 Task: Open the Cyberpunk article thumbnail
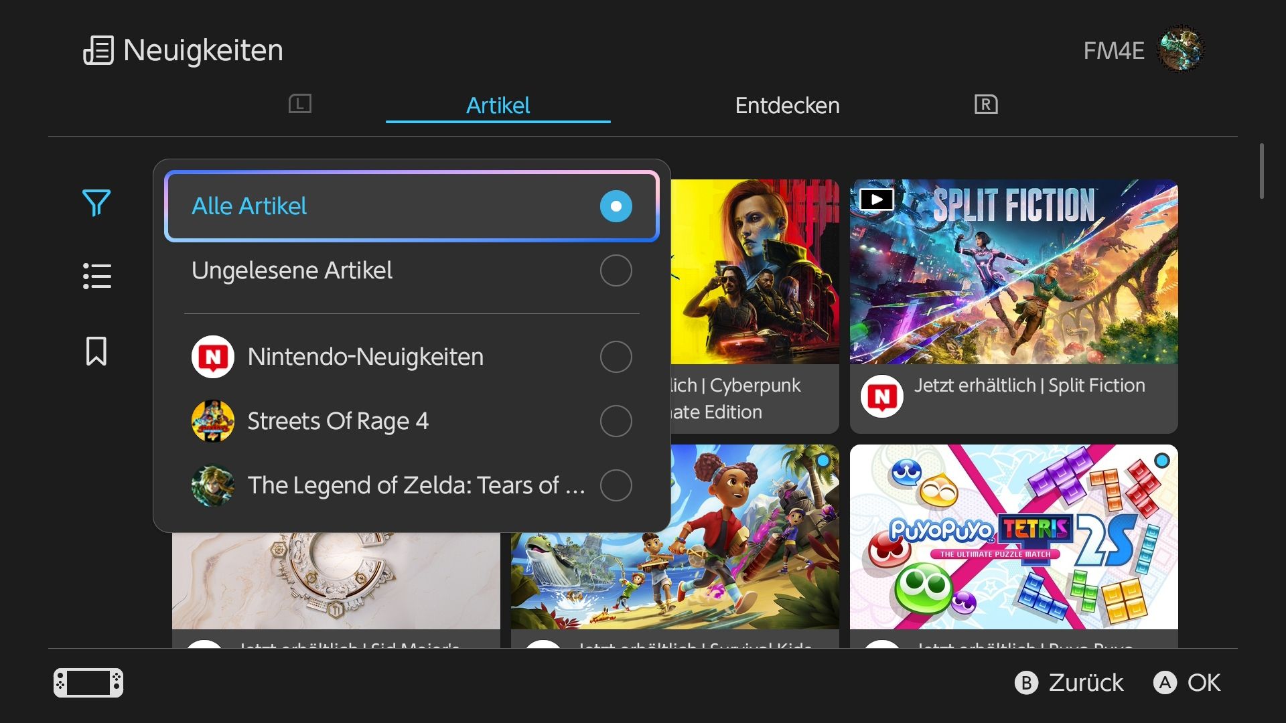[x=755, y=272]
